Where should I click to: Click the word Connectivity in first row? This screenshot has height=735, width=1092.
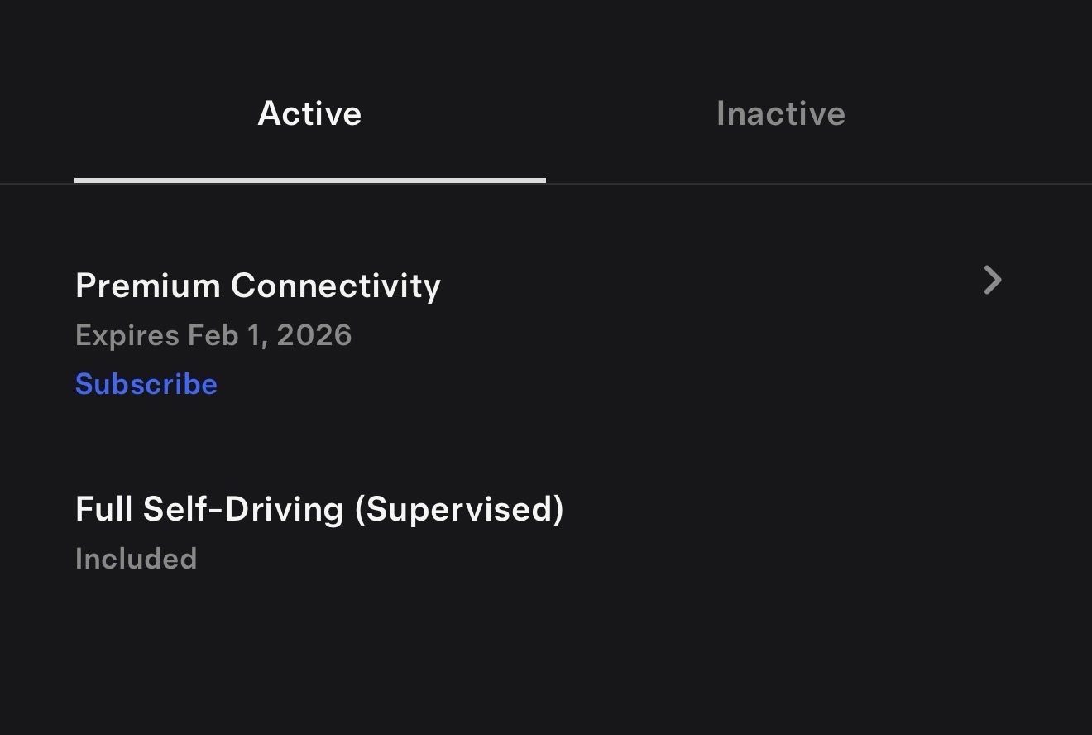(x=335, y=286)
